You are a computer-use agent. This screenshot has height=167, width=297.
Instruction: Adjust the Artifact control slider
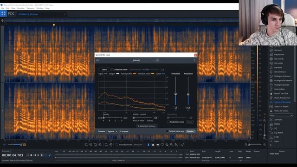134,118
